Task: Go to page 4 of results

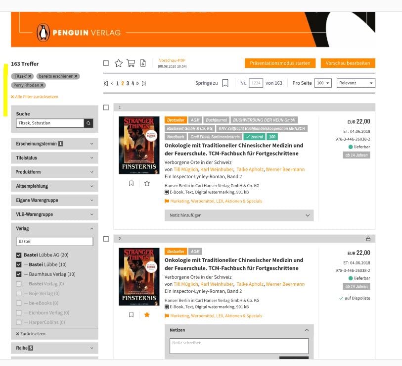Action: [132, 83]
